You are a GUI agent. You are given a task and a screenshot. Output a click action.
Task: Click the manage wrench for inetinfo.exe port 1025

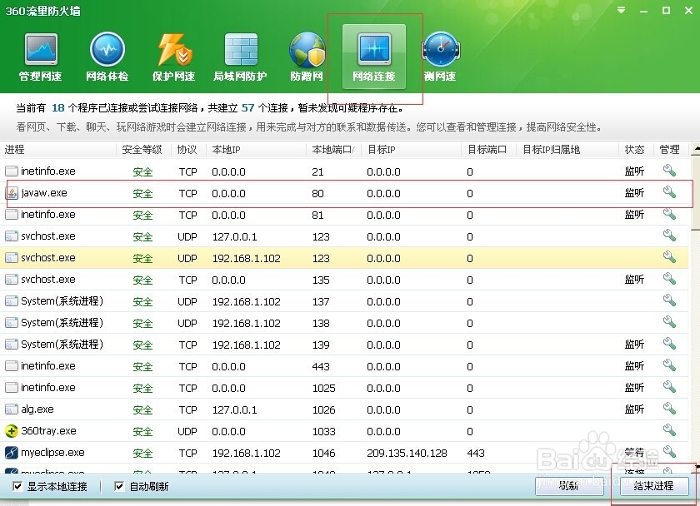669,386
